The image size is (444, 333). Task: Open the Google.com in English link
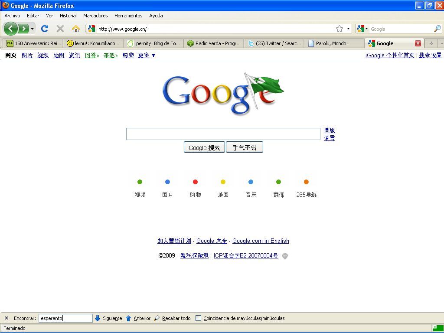point(261,241)
